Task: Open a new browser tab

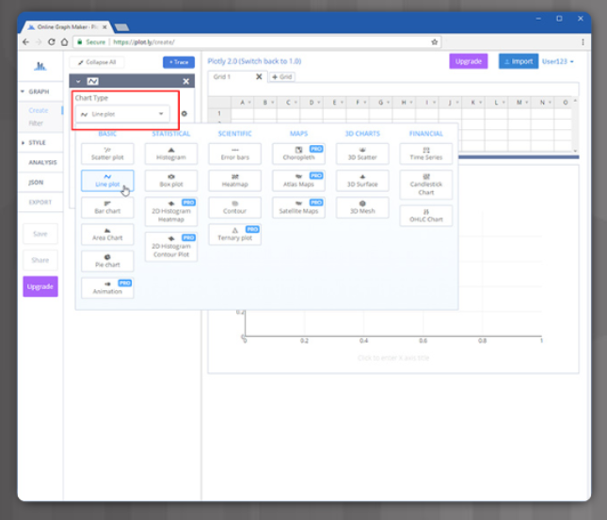Action: [x=122, y=27]
